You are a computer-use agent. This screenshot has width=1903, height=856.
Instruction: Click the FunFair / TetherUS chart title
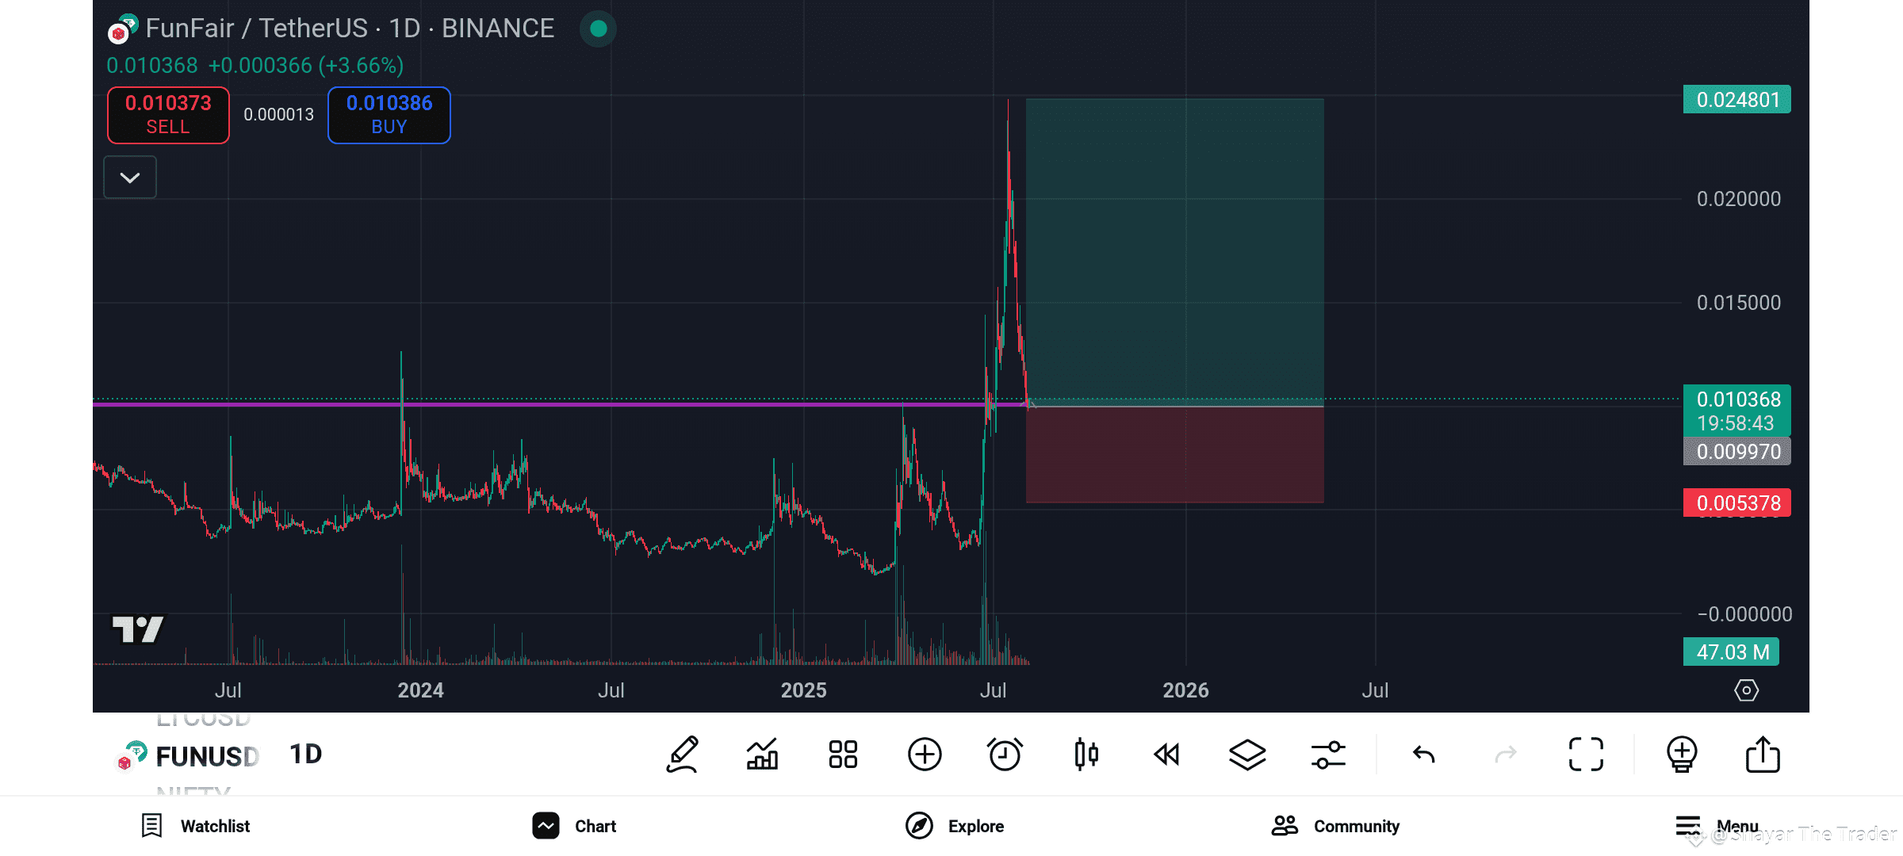pos(350,29)
